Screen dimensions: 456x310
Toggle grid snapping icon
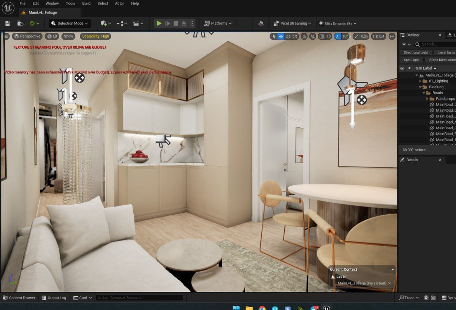pyautogui.click(x=321, y=37)
